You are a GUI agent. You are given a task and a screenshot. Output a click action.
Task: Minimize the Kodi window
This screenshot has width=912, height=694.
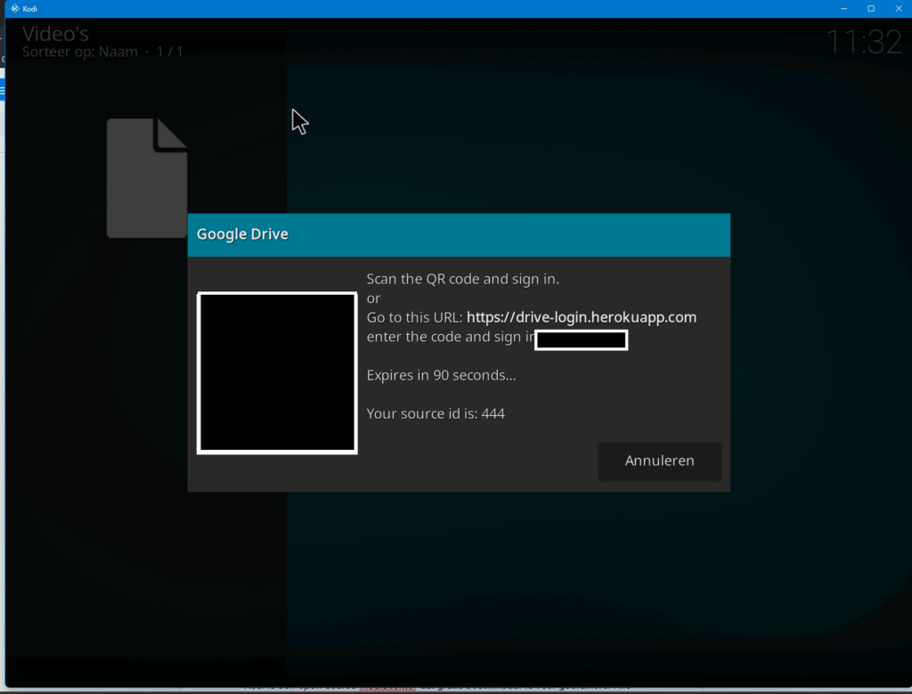843,8
